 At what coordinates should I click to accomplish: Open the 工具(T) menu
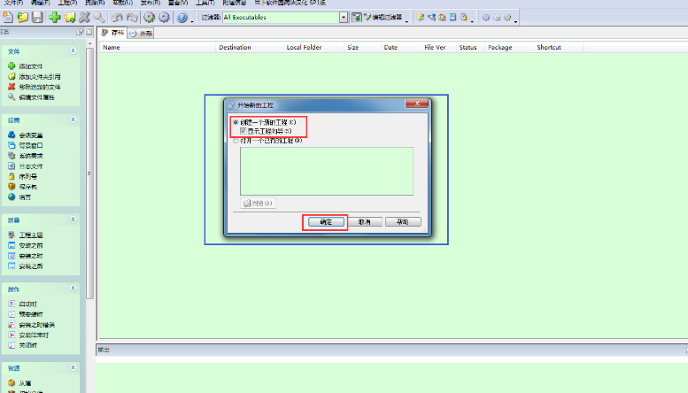tap(205, 3)
